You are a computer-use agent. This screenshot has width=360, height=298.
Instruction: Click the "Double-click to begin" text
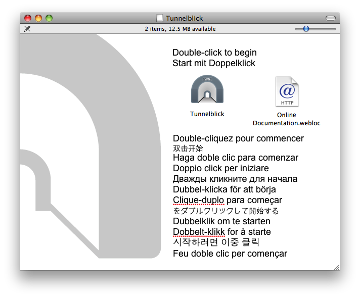point(214,53)
